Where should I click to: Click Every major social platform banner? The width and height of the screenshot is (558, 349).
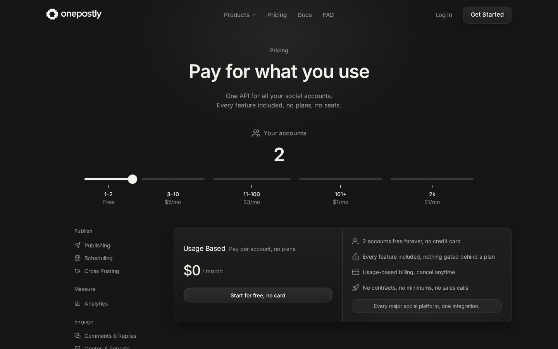(427, 306)
